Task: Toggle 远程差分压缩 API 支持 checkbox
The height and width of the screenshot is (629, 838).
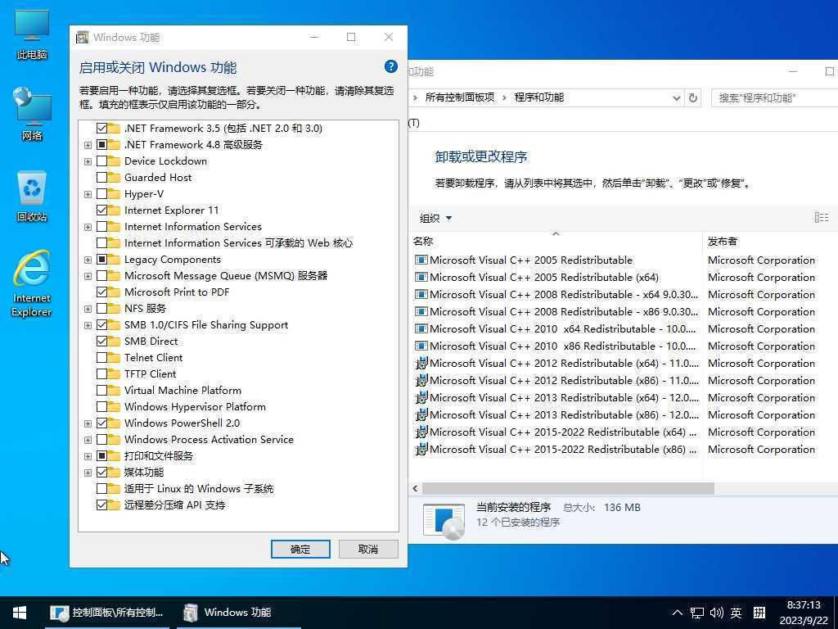Action: (101, 505)
